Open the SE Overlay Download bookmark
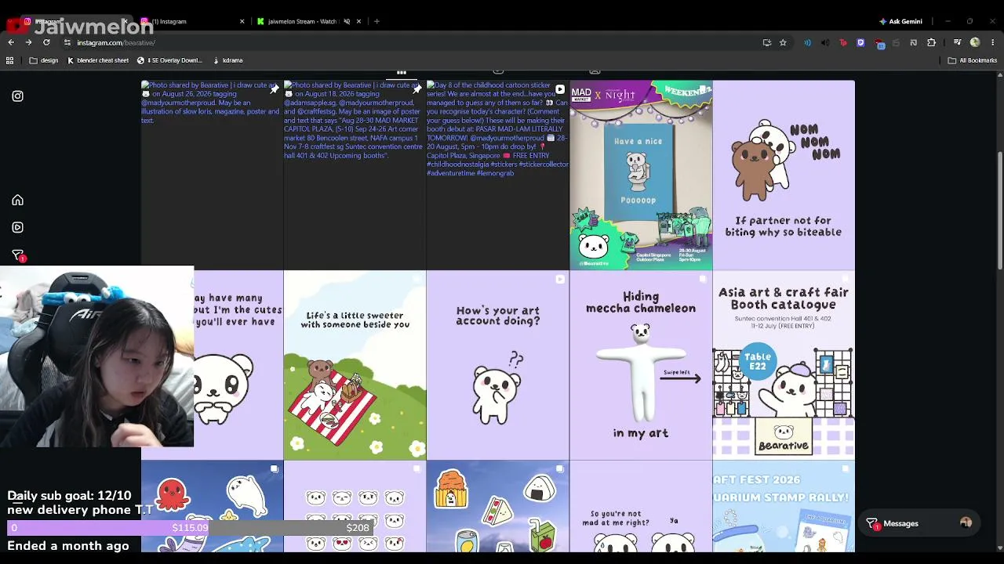 169,60
